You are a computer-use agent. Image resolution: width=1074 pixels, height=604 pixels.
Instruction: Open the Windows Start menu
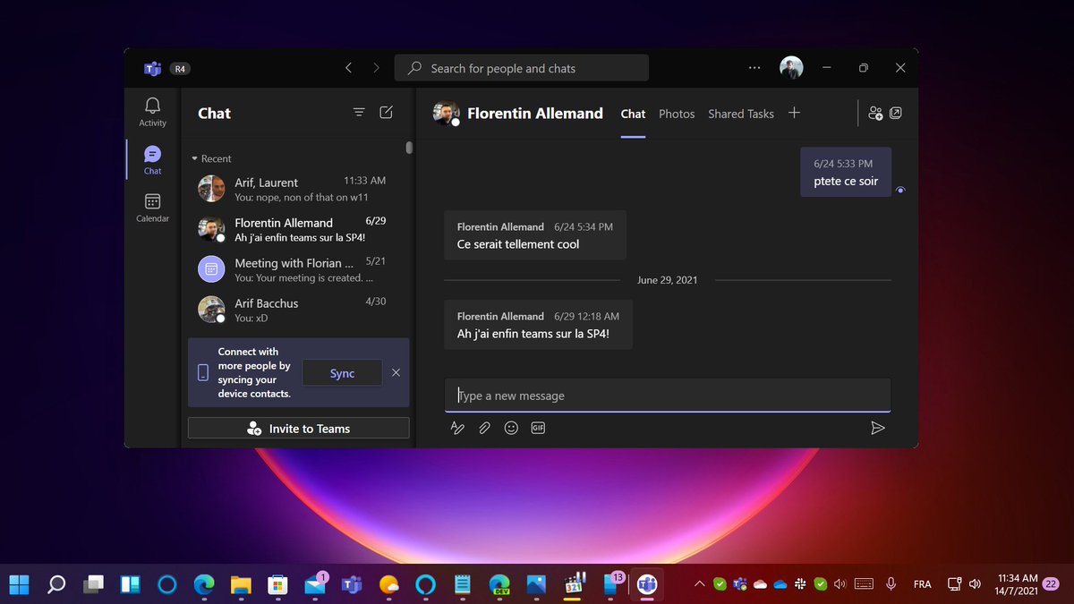click(x=20, y=584)
